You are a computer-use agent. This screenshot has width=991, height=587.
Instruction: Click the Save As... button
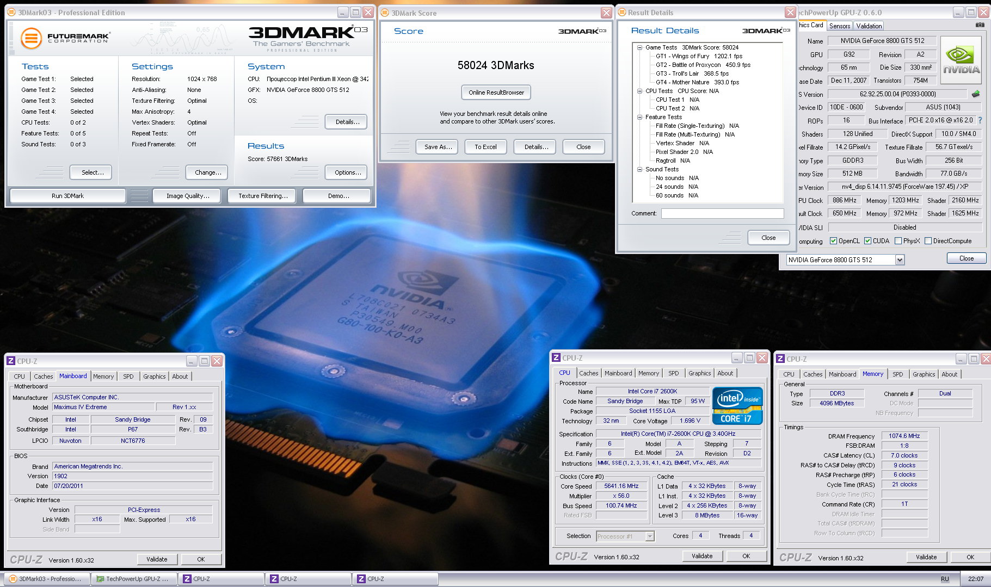tap(438, 147)
